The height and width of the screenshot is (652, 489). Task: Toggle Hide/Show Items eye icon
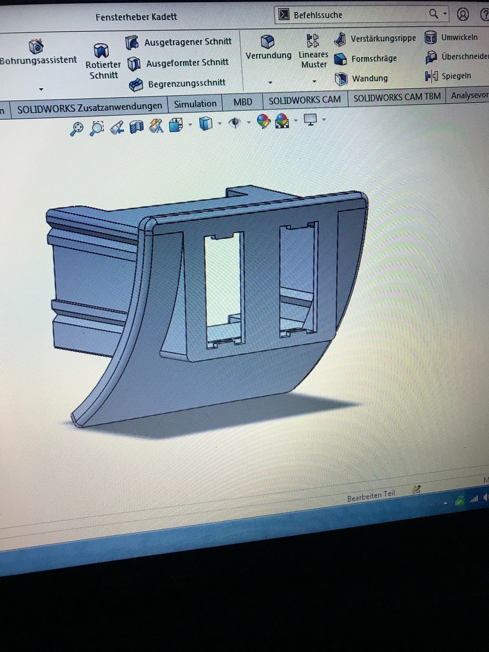[235, 123]
